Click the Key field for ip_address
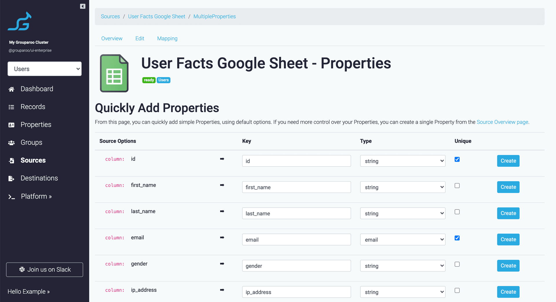This screenshot has height=302, width=556. [297, 292]
